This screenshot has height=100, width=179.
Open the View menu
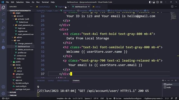[x=28, y=2]
